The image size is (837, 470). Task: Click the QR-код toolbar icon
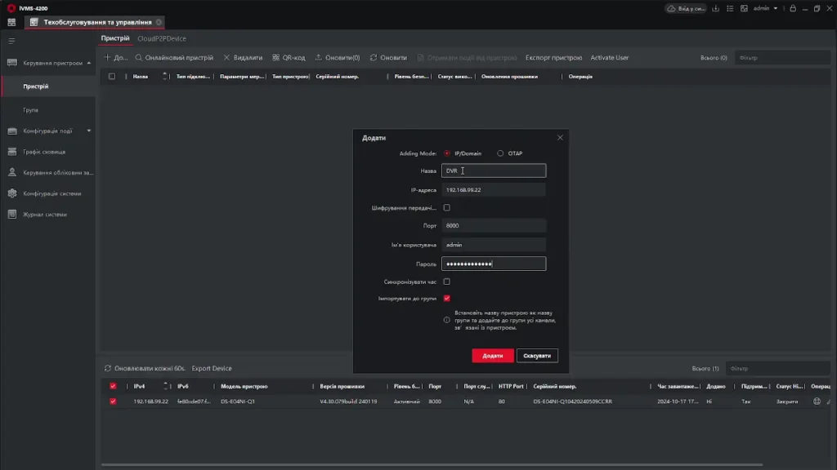click(275, 58)
